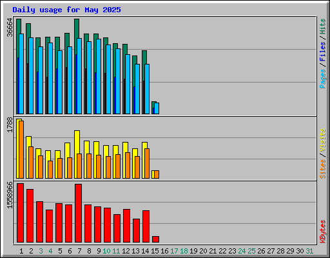Click the day 1 label on x-axis
330x258 pixels.
coord(21,251)
